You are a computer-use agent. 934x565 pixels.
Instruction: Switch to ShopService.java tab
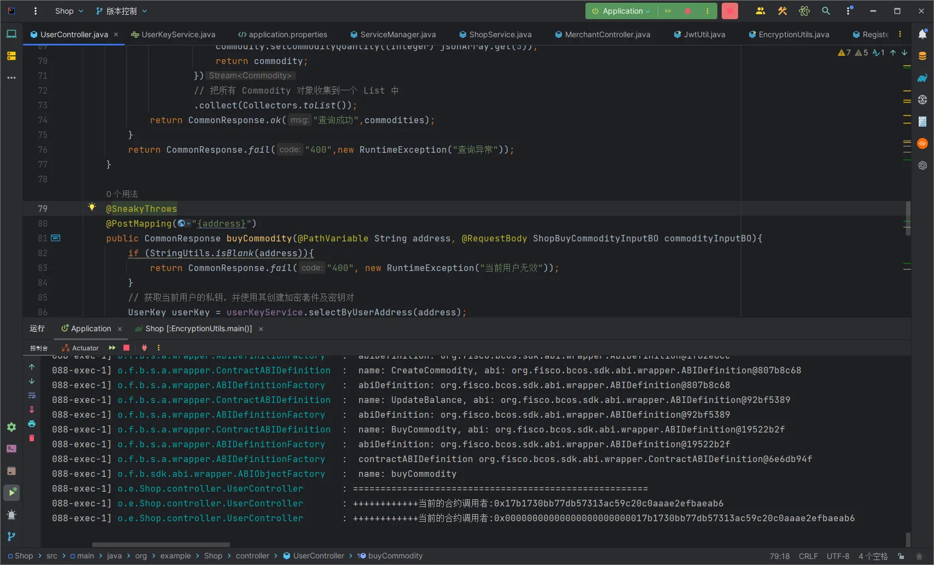pyautogui.click(x=495, y=34)
